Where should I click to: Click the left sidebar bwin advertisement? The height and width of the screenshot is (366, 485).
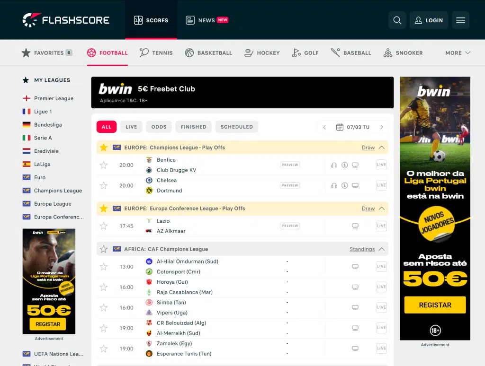pyautogui.click(x=49, y=281)
